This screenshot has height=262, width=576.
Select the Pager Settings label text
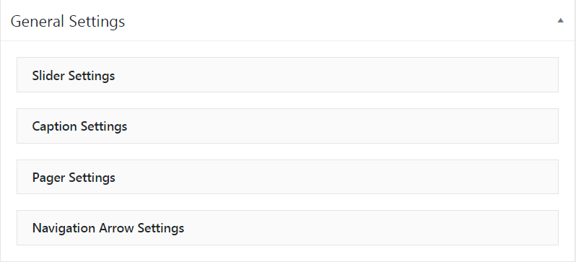pyautogui.click(x=74, y=178)
